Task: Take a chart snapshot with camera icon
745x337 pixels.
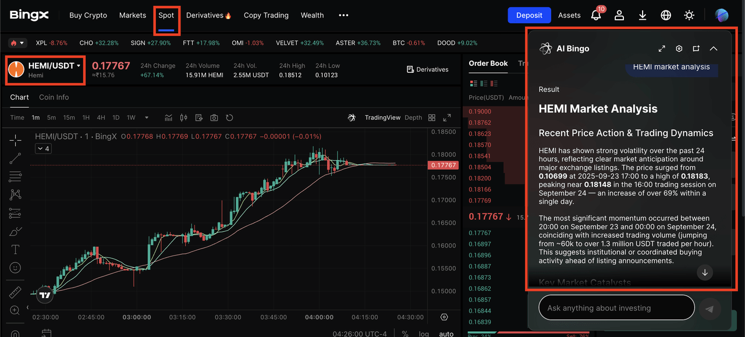Action: 214,118
